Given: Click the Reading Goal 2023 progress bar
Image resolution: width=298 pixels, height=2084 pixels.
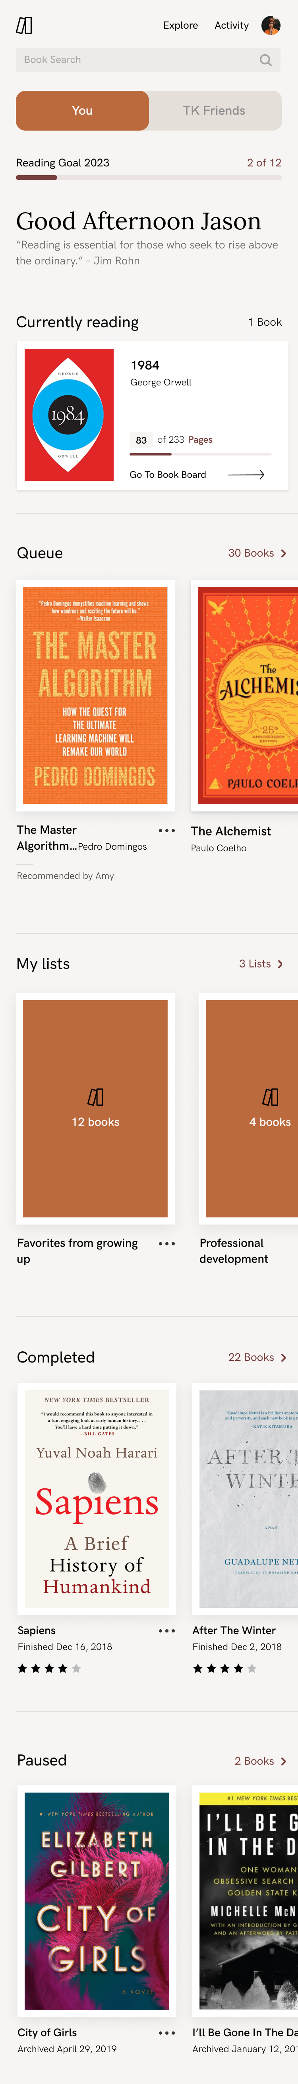Looking at the screenshot, I should [x=149, y=177].
